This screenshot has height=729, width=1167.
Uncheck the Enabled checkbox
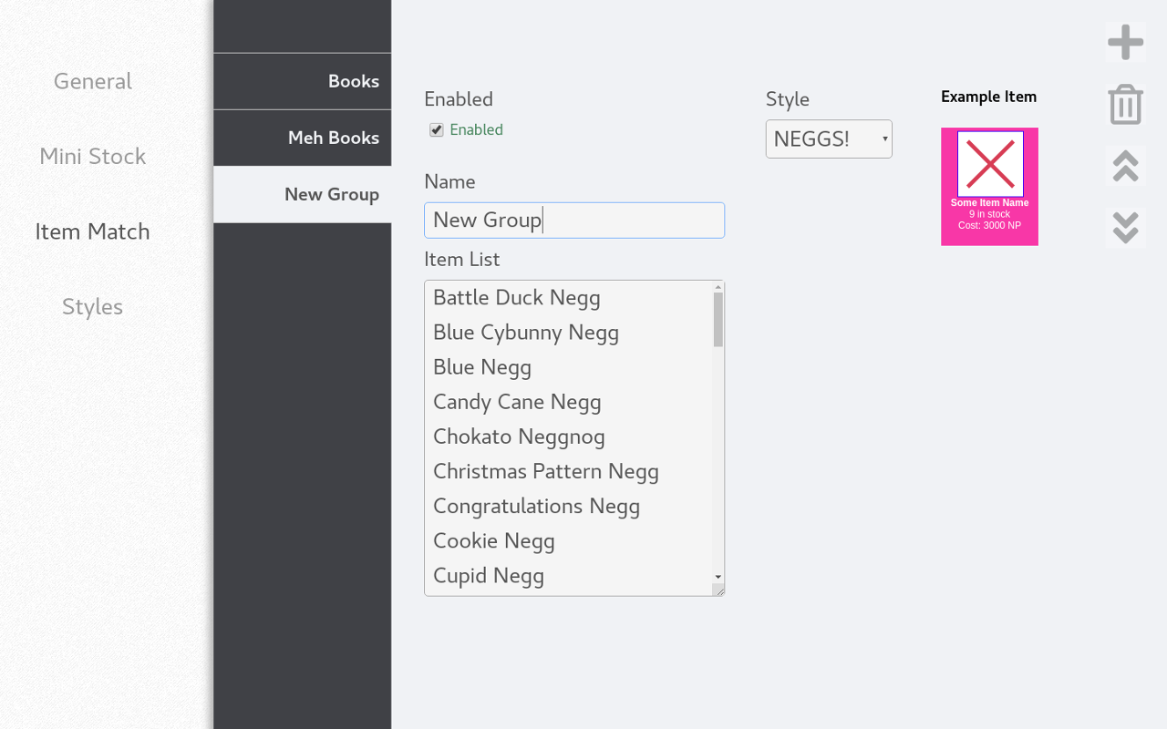437,130
